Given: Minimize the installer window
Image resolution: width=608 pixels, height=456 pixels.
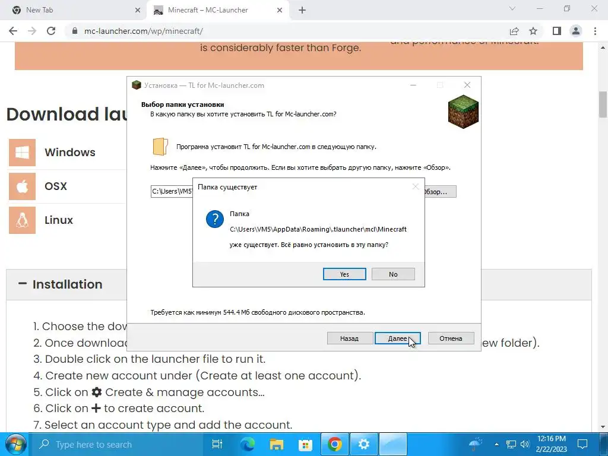Looking at the screenshot, I should click(413, 85).
